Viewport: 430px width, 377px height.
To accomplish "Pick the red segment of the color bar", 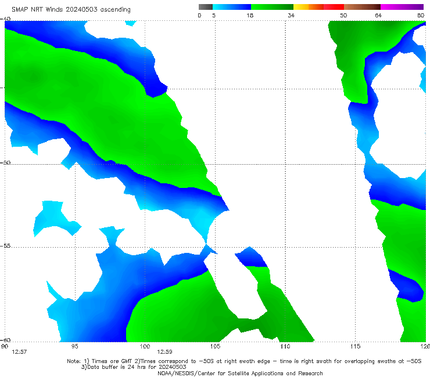I will (x=334, y=7).
